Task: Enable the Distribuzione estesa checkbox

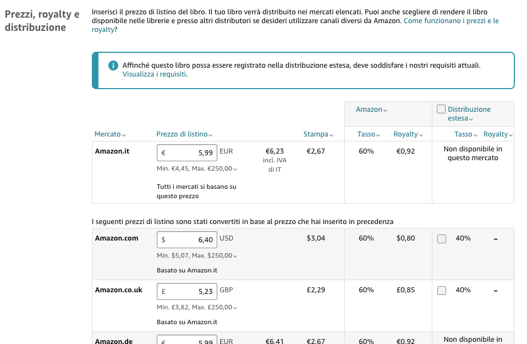Action: [x=441, y=109]
